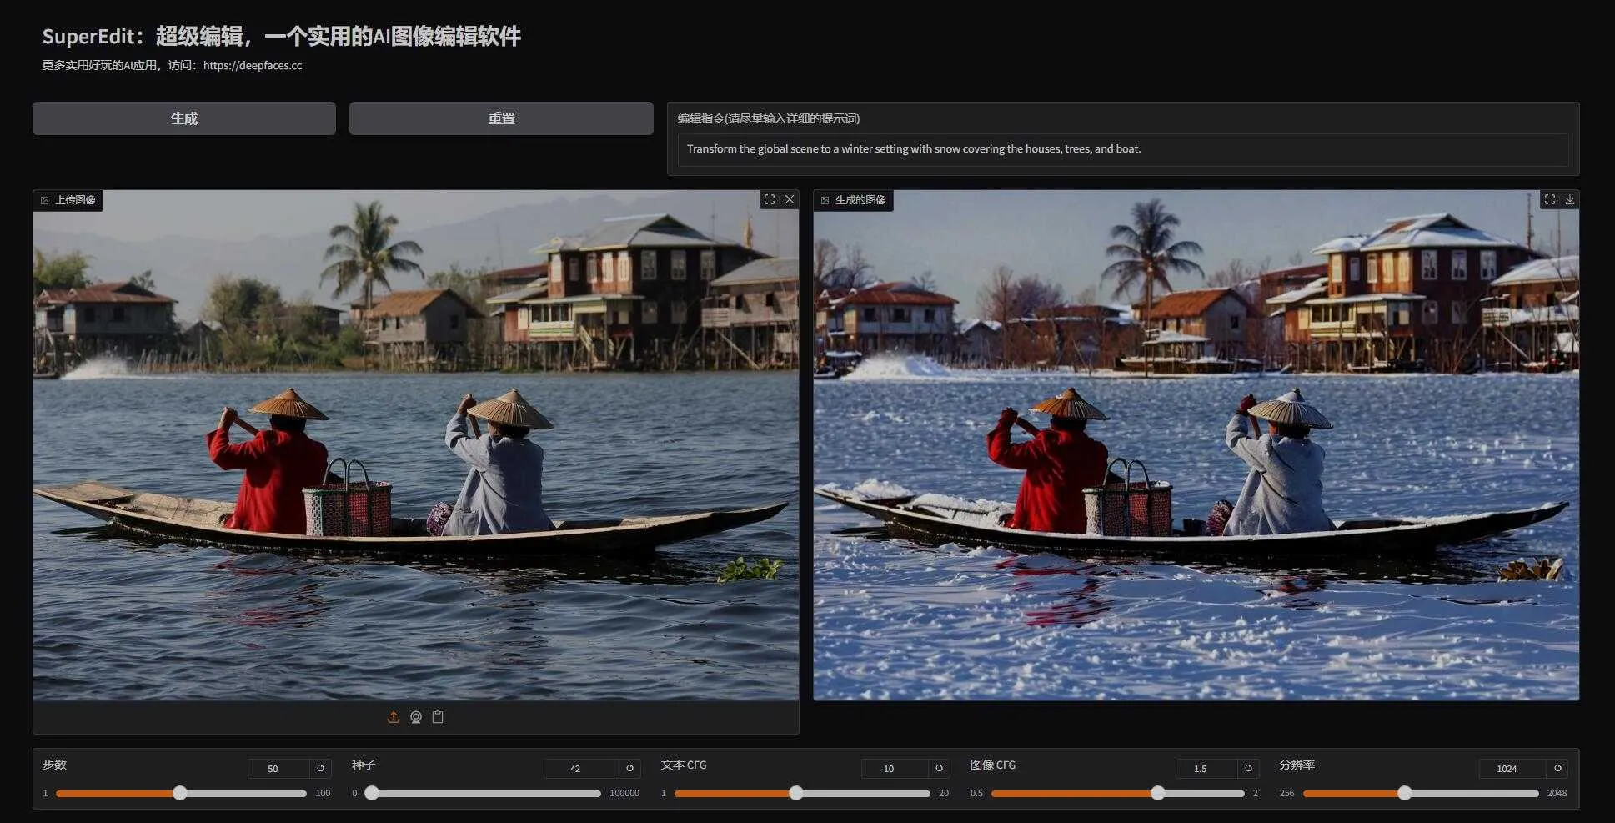Reset the 图像 CFG value to default
The width and height of the screenshot is (1615, 823).
pyautogui.click(x=1248, y=768)
